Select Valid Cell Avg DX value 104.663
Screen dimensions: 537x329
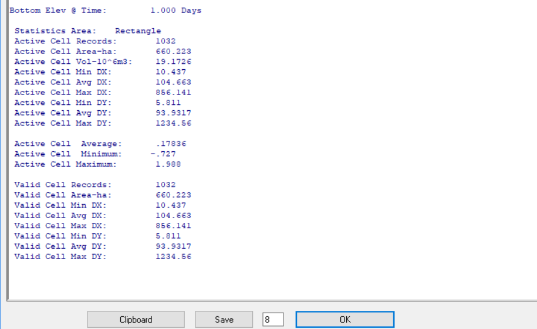173,216
